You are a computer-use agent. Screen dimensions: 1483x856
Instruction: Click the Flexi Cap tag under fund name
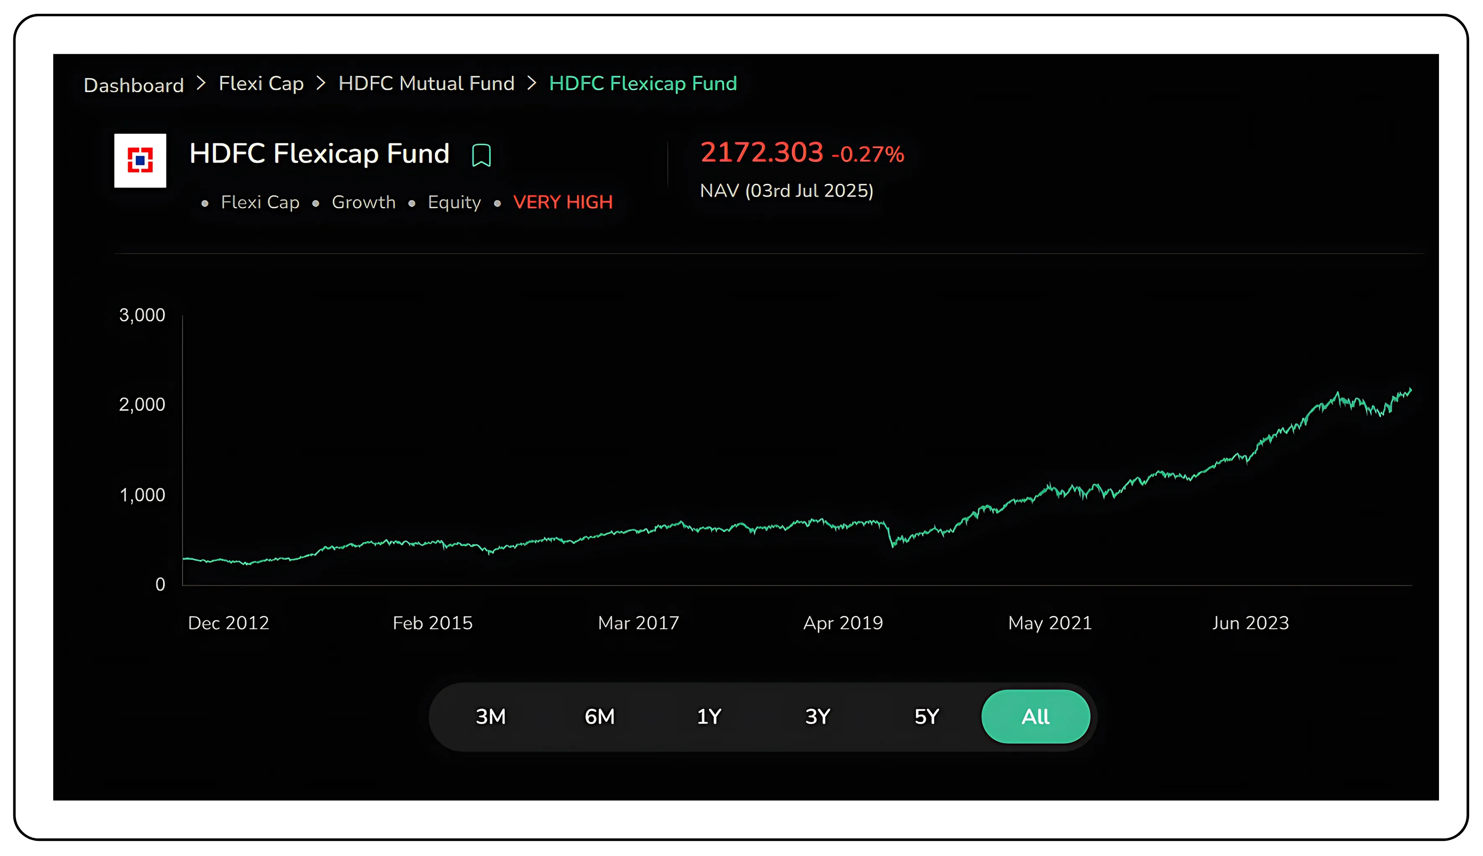pyautogui.click(x=260, y=202)
